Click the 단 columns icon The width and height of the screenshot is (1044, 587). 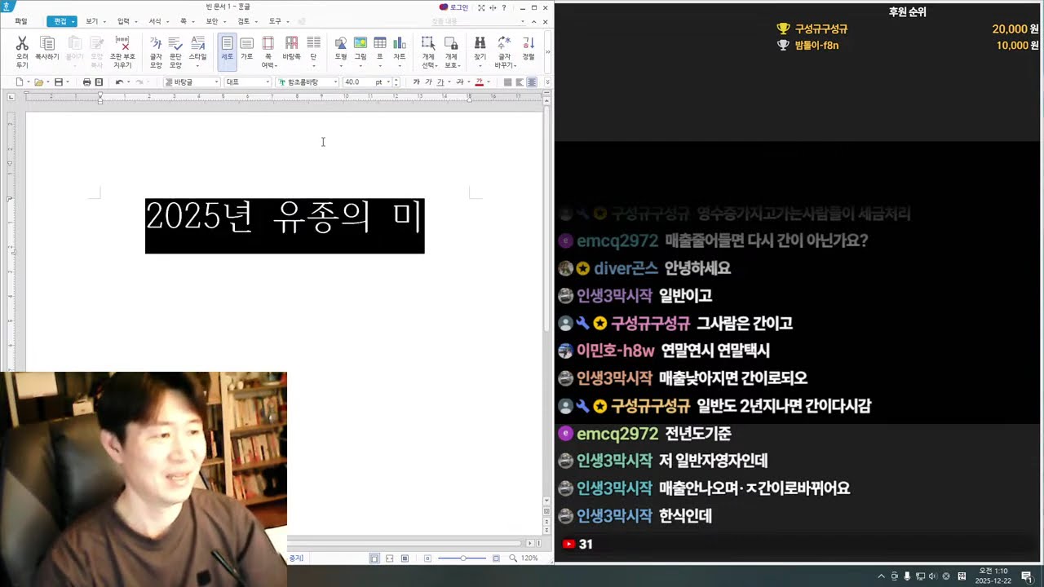click(x=313, y=43)
